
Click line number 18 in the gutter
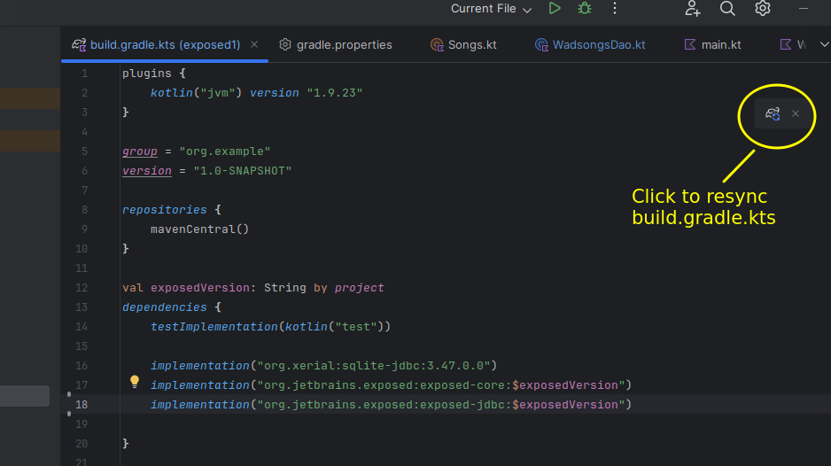pyautogui.click(x=82, y=405)
